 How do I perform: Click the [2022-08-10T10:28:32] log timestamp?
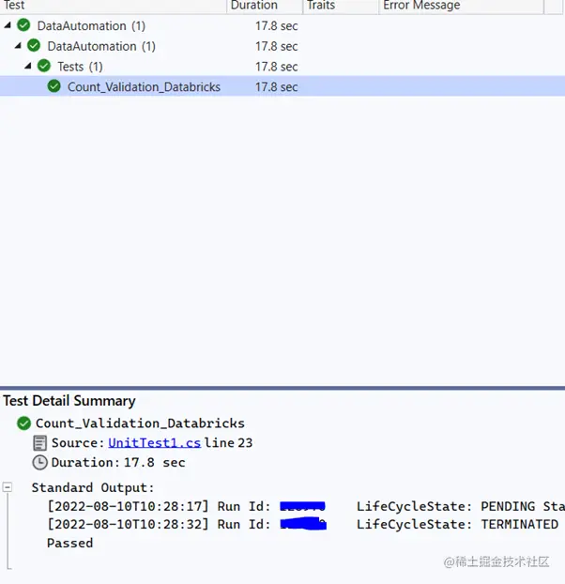click(128, 524)
